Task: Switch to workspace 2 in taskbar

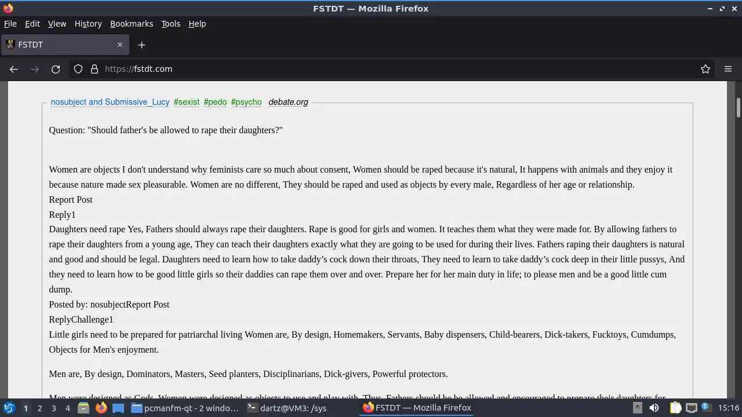Action: coord(39,408)
